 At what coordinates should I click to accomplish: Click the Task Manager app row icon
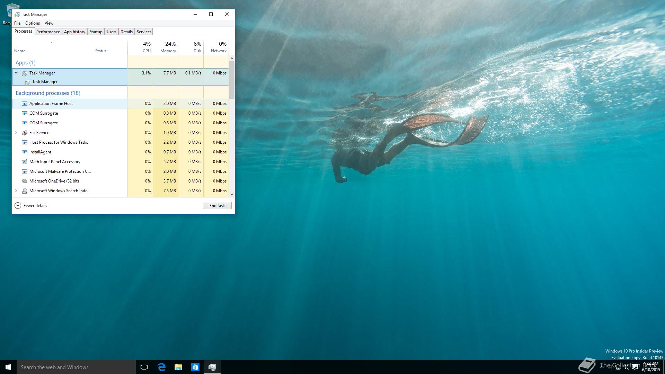coord(25,73)
